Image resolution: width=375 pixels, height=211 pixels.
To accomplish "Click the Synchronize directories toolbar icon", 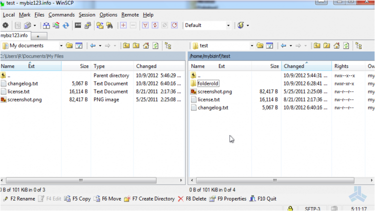I will (56, 25).
